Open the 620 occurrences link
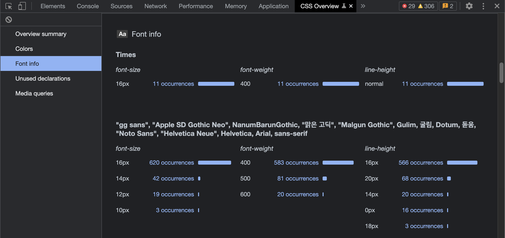This screenshot has width=505, height=238. (x=172, y=163)
